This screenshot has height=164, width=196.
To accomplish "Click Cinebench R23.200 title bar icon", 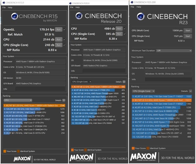I will [132, 2].
